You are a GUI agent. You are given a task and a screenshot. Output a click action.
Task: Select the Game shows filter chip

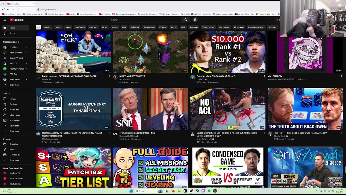149,27
